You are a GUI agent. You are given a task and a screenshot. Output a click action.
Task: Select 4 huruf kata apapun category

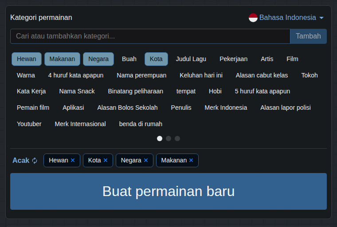76,75
